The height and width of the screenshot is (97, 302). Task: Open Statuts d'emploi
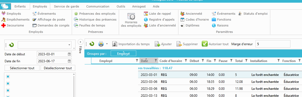[253, 14]
